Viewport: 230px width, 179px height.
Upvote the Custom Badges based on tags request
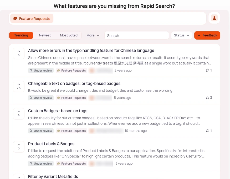[x=19, y=114]
